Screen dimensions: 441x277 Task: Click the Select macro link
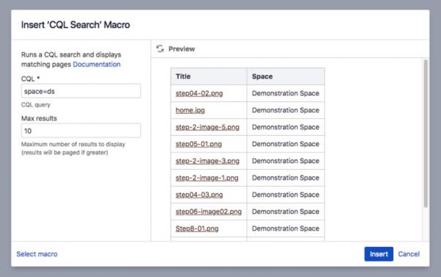point(37,254)
